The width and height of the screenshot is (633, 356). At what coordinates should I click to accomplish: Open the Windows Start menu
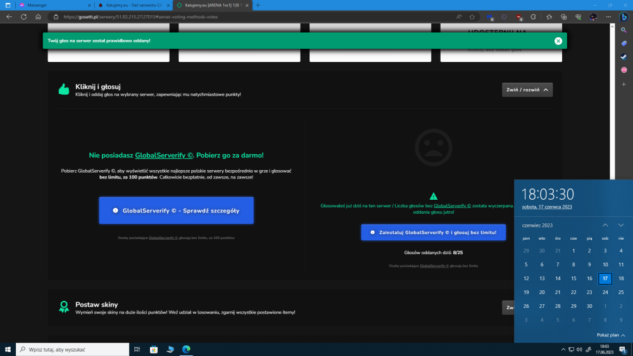pos(8,349)
